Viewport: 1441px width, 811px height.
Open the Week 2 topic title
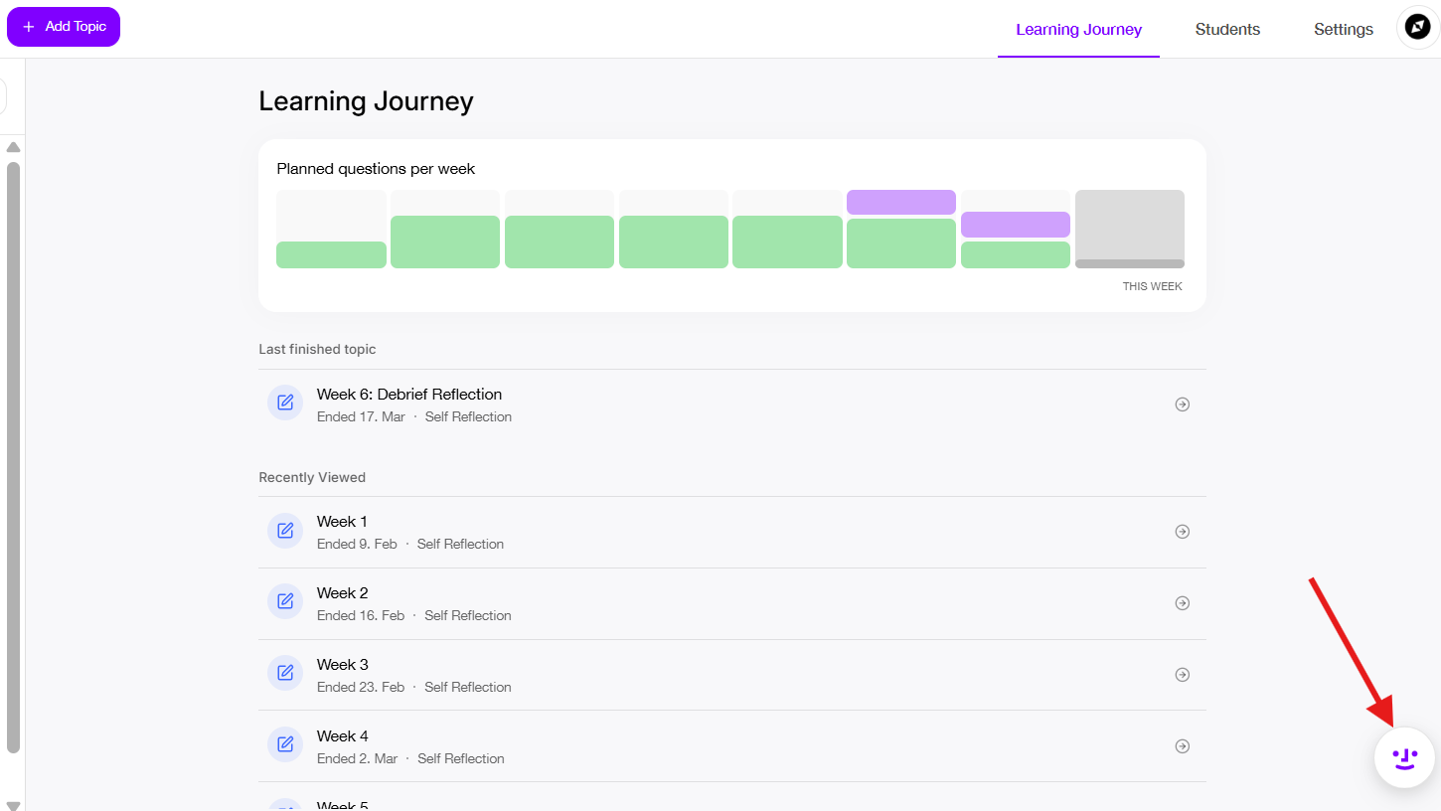click(343, 593)
